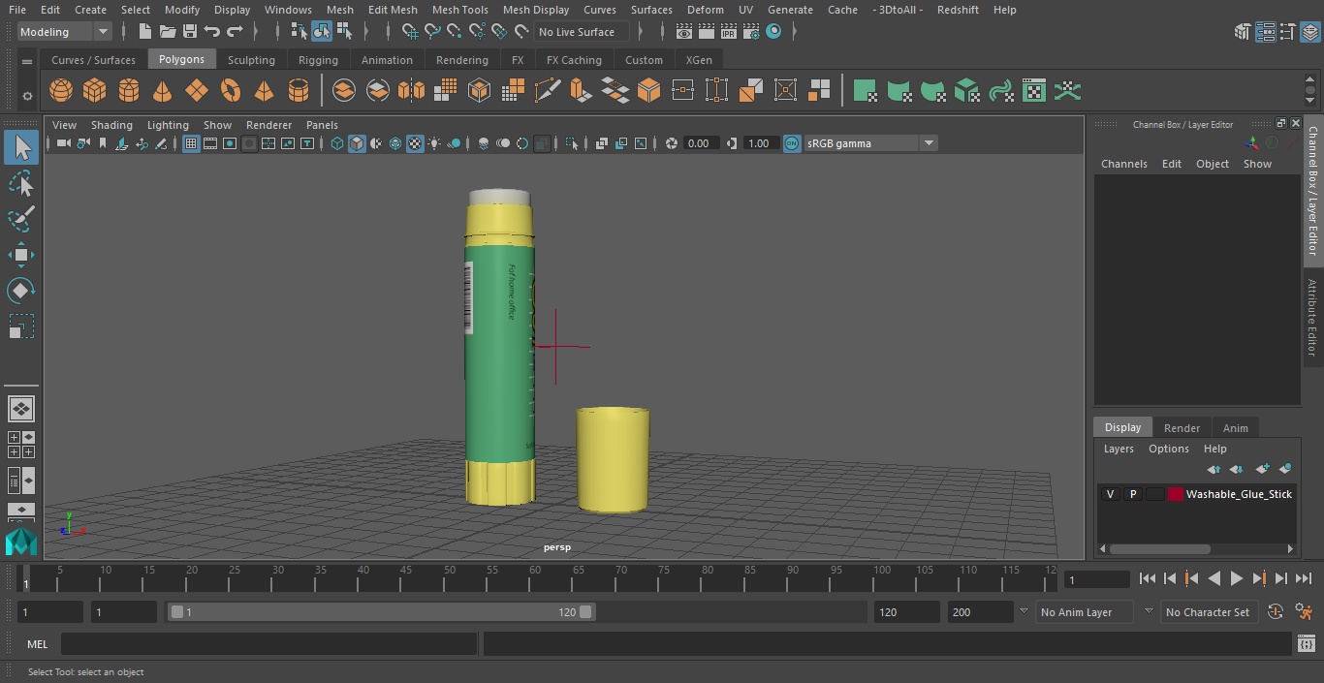The height and width of the screenshot is (683, 1324).
Task: Toggle isolate select in panel toolbar
Action: pos(572,143)
